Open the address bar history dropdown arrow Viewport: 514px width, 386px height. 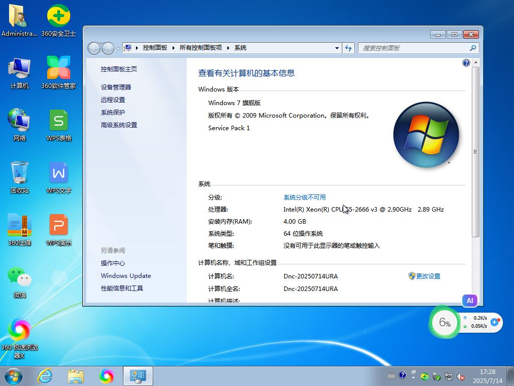337,48
